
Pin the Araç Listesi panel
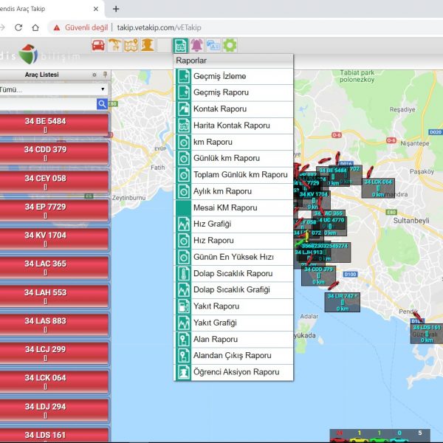pyautogui.click(x=105, y=75)
